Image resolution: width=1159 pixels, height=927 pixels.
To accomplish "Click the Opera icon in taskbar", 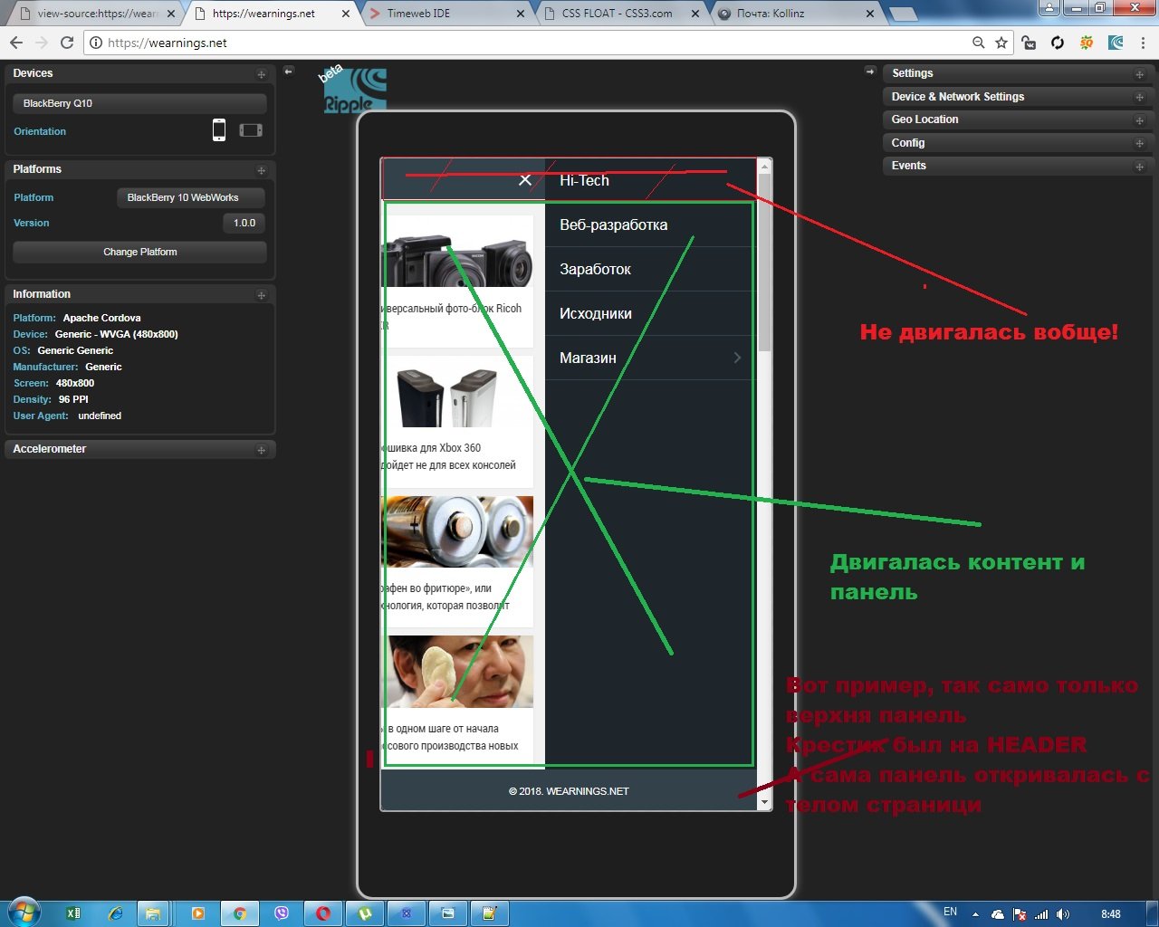I will coord(323,913).
